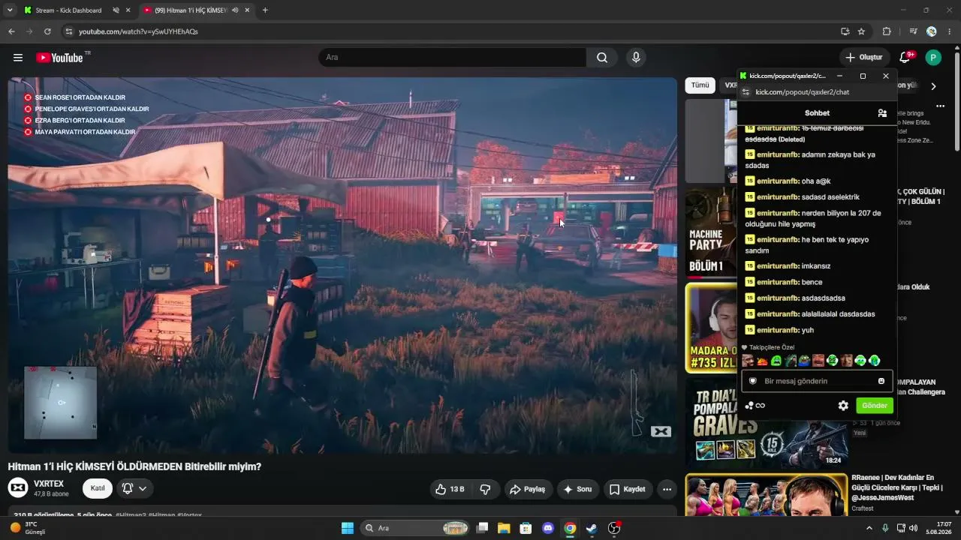Open RRaenee Dev Kadınlar video title

[898, 487]
